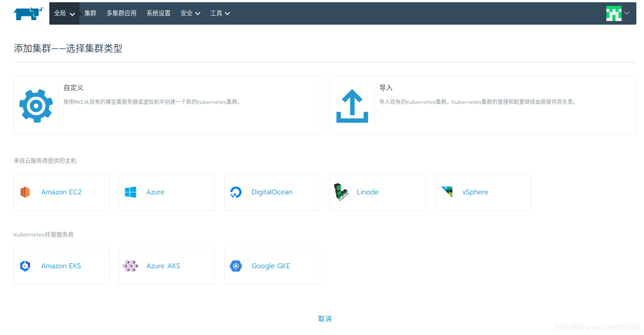Click the user avatar icon
This screenshot has height=335, width=644.
pyautogui.click(x=614, y=13)
